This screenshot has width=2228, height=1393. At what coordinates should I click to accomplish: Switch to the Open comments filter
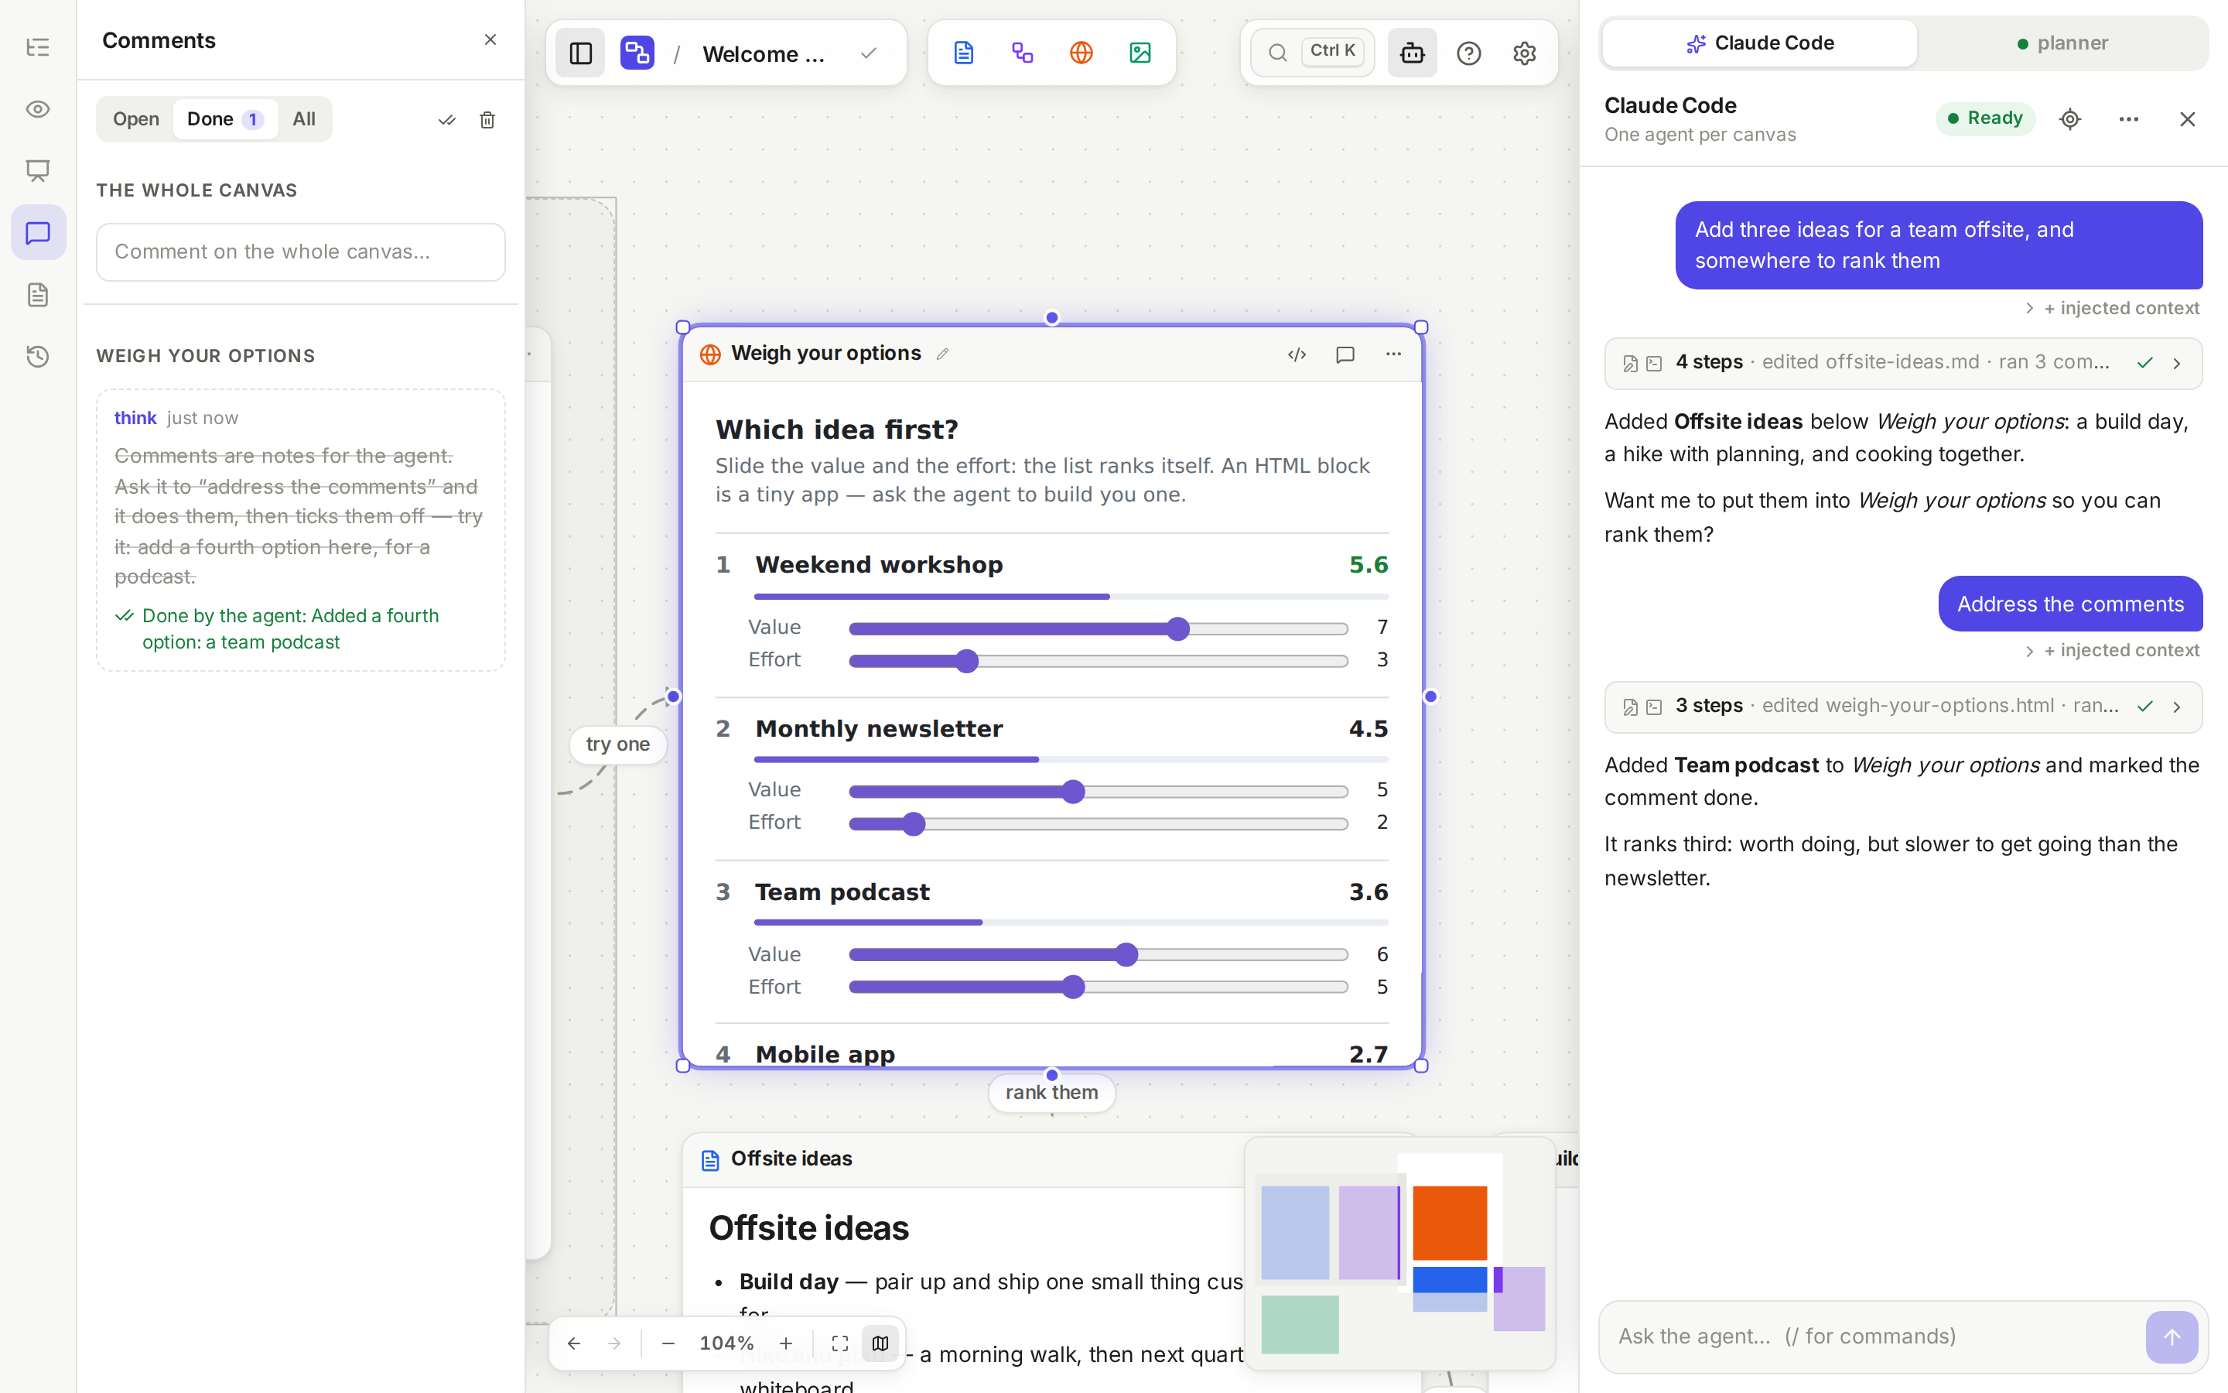(136, 119)
